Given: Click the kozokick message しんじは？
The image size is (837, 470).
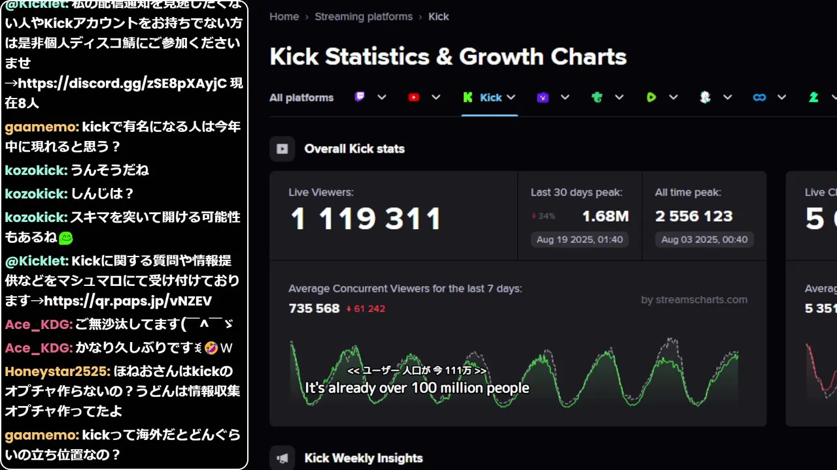Looking at the screenshot, I should (x=102, y=193).
